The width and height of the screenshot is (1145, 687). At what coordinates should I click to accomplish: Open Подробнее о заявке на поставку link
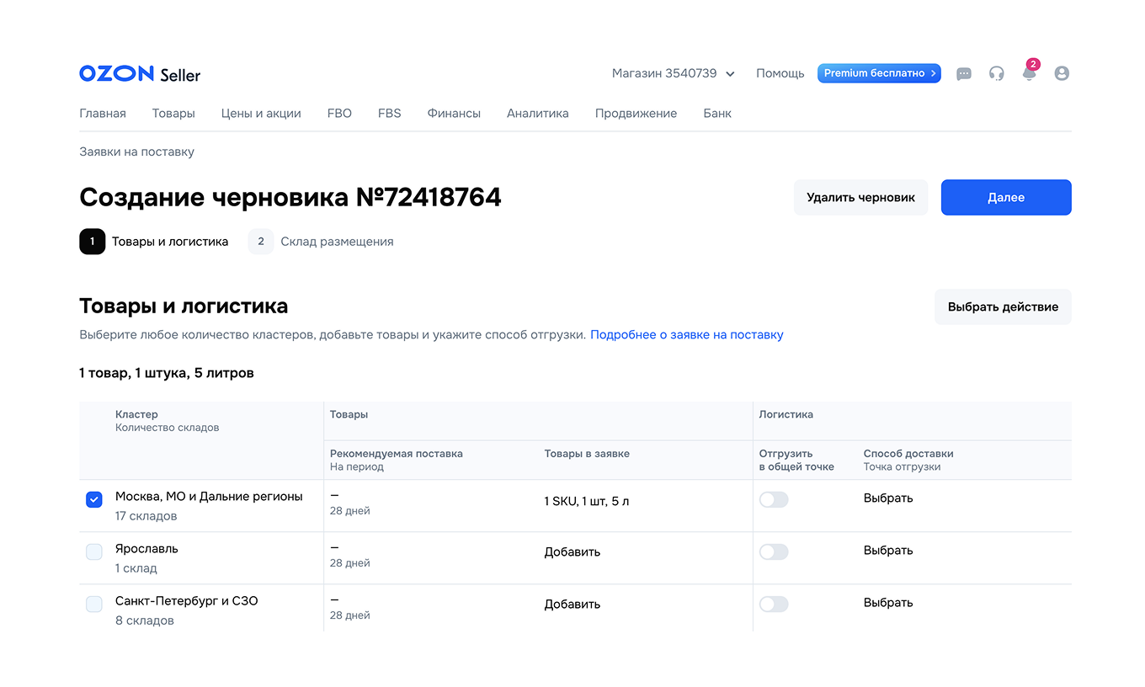point(686,334)
